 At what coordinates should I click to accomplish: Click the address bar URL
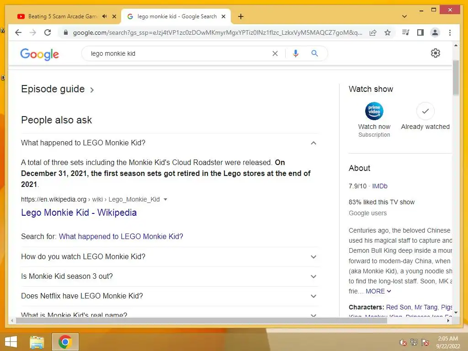point(217,32)
